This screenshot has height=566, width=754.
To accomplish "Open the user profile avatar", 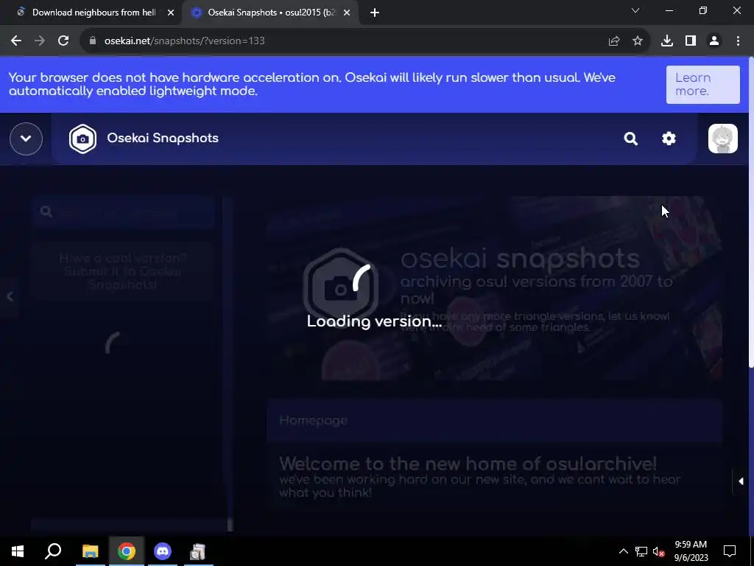I will tap(722, 139).
